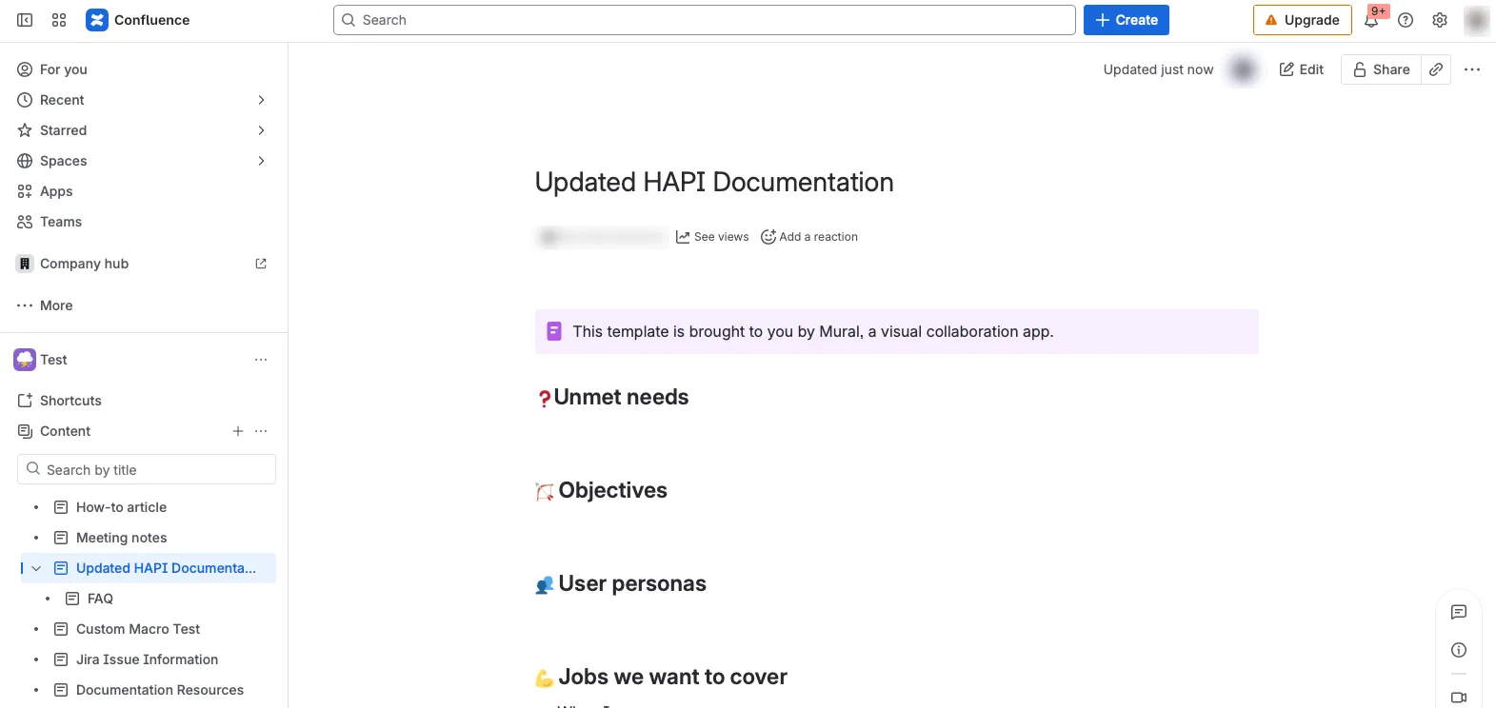Open Company hub external link icon
This screenshot has height=708, width=1496.
(261, 264)
